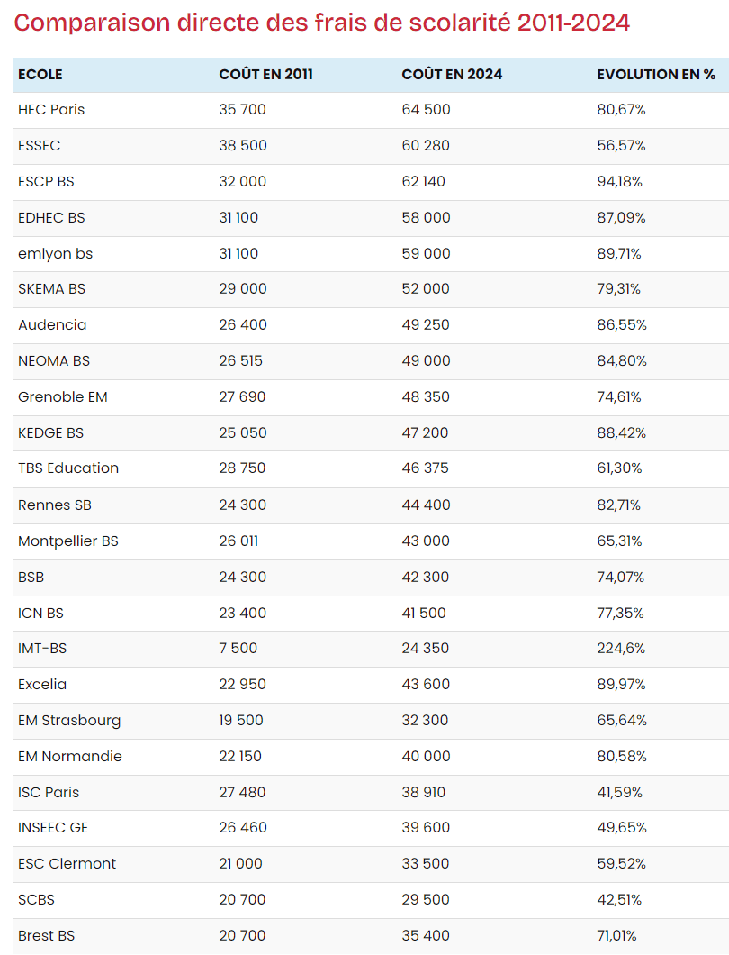Select the HEC Paris school name

tap(51, 110)
